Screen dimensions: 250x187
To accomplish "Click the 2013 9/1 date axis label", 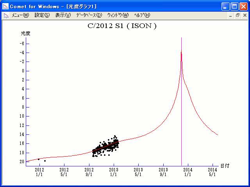I will pyautogui.click(x=163, y=172).
